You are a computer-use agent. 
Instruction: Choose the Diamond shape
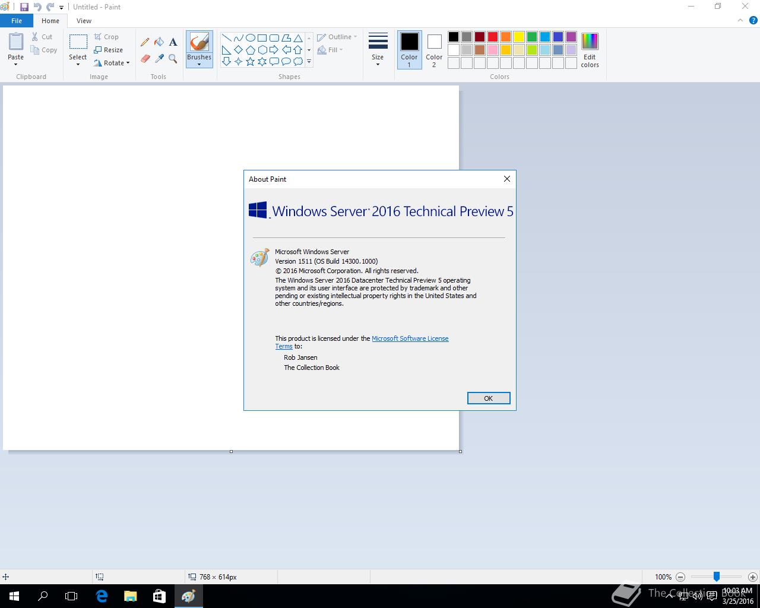point(238,49)
